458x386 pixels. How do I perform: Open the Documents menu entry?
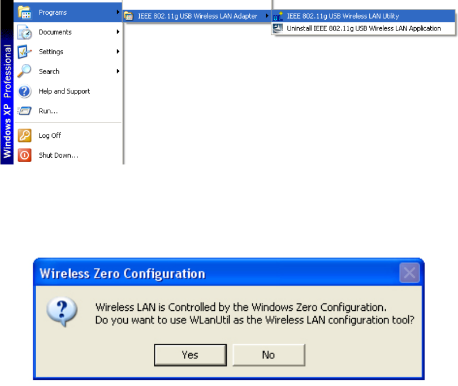tap(68, 32)
